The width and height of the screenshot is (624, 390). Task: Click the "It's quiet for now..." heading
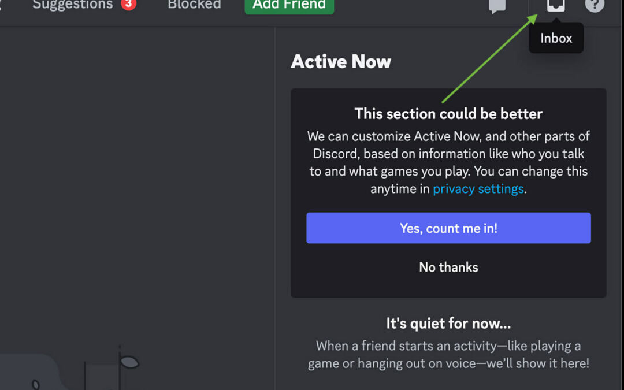pos(448,323)
